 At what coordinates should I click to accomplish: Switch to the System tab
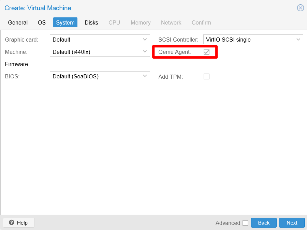[x=65, y=22]
